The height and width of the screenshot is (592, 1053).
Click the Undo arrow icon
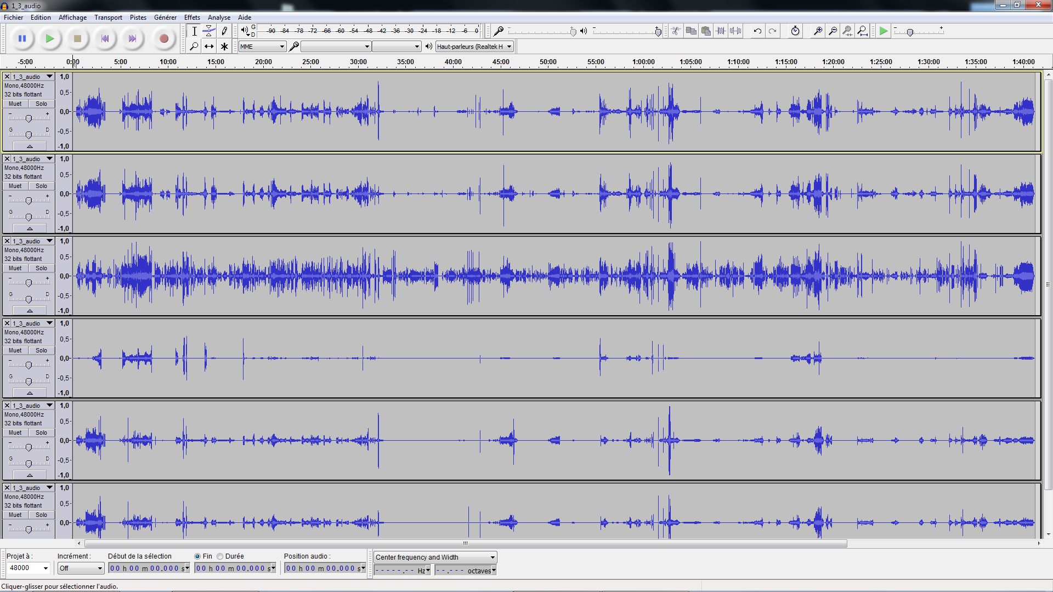(x=757, y=31)
